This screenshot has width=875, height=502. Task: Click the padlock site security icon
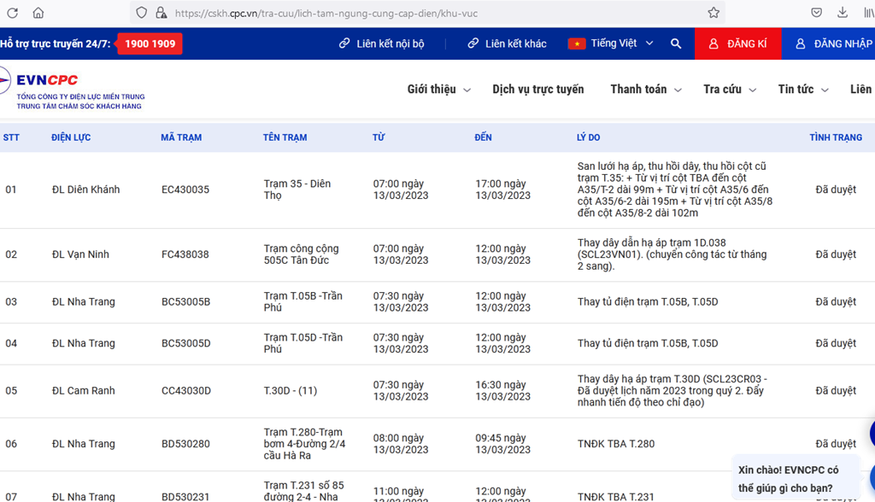(x=160, y=13)
